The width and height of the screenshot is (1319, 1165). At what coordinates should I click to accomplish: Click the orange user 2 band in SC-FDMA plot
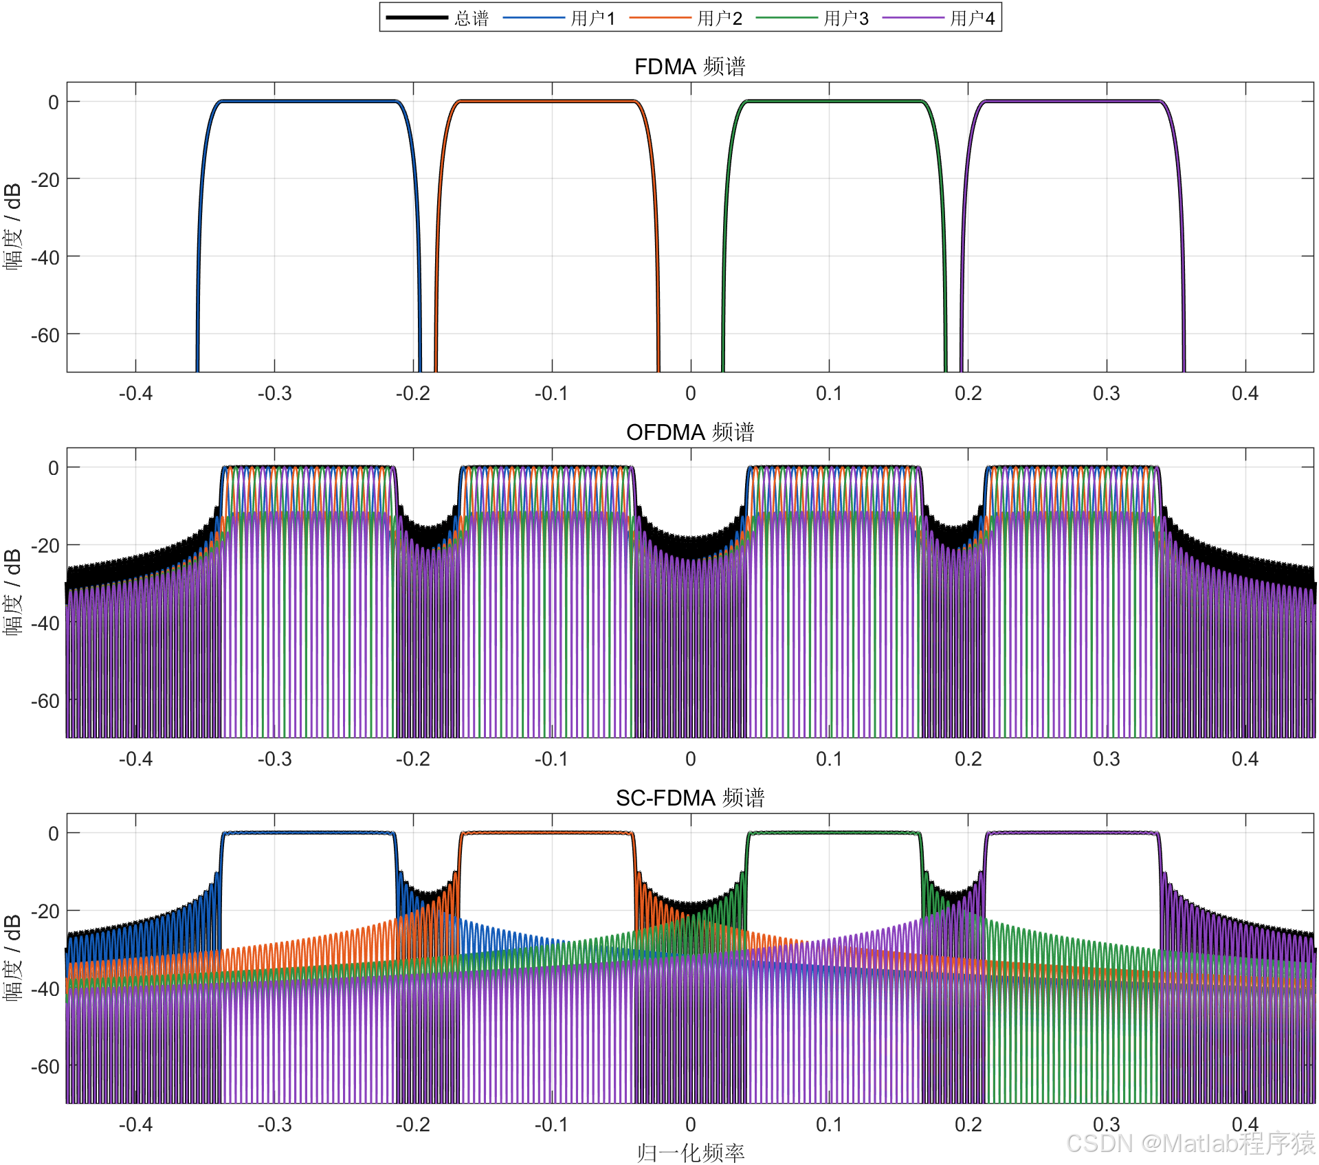coord(547,833)
